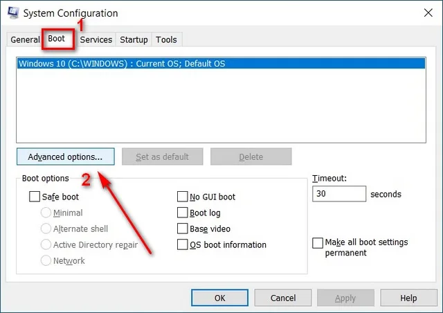This screenshot has width=443, height=313.
Task: Click the Cancel button
Action: coord(283,298)
